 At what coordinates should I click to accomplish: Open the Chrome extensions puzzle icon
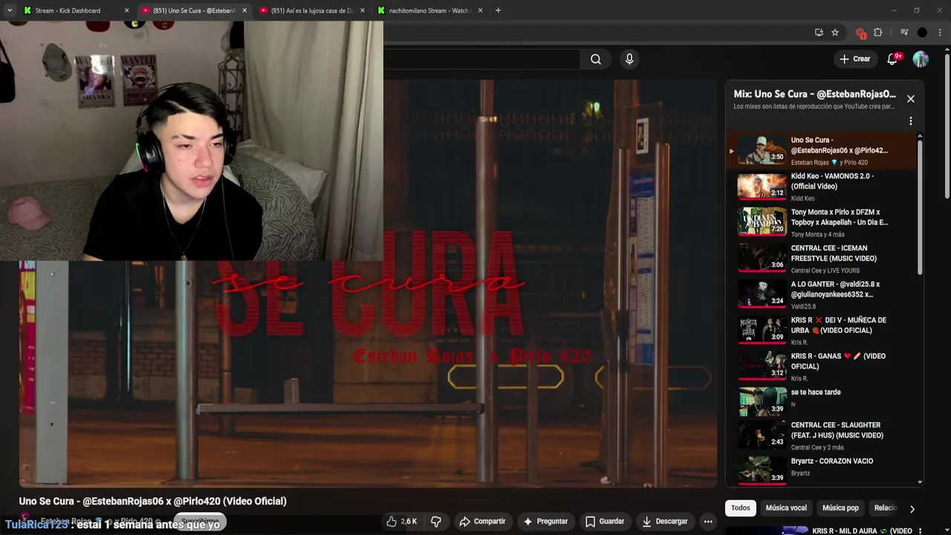878,33
